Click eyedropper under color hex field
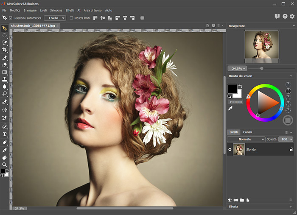 230,108
